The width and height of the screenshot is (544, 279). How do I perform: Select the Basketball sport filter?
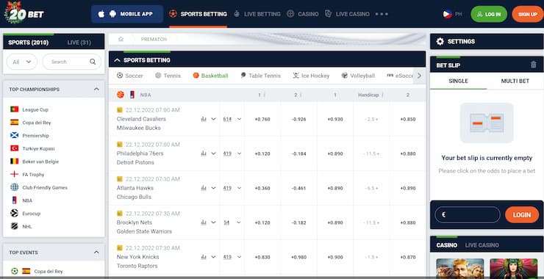point(210,76)
